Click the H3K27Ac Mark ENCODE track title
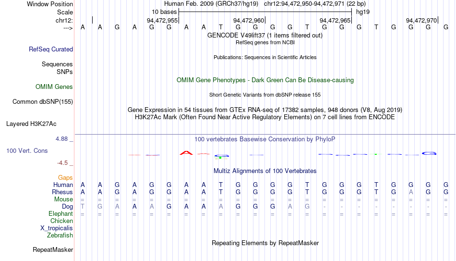 (265, 117)
